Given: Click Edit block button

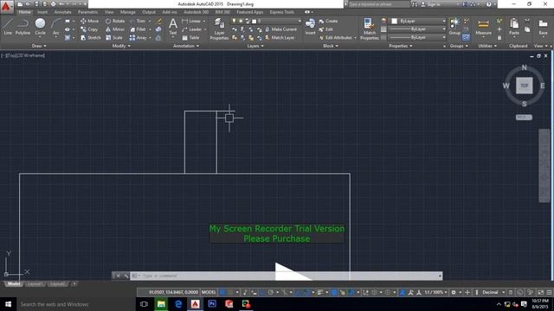Looking at the screenshot, I should (x=326, y=29).
